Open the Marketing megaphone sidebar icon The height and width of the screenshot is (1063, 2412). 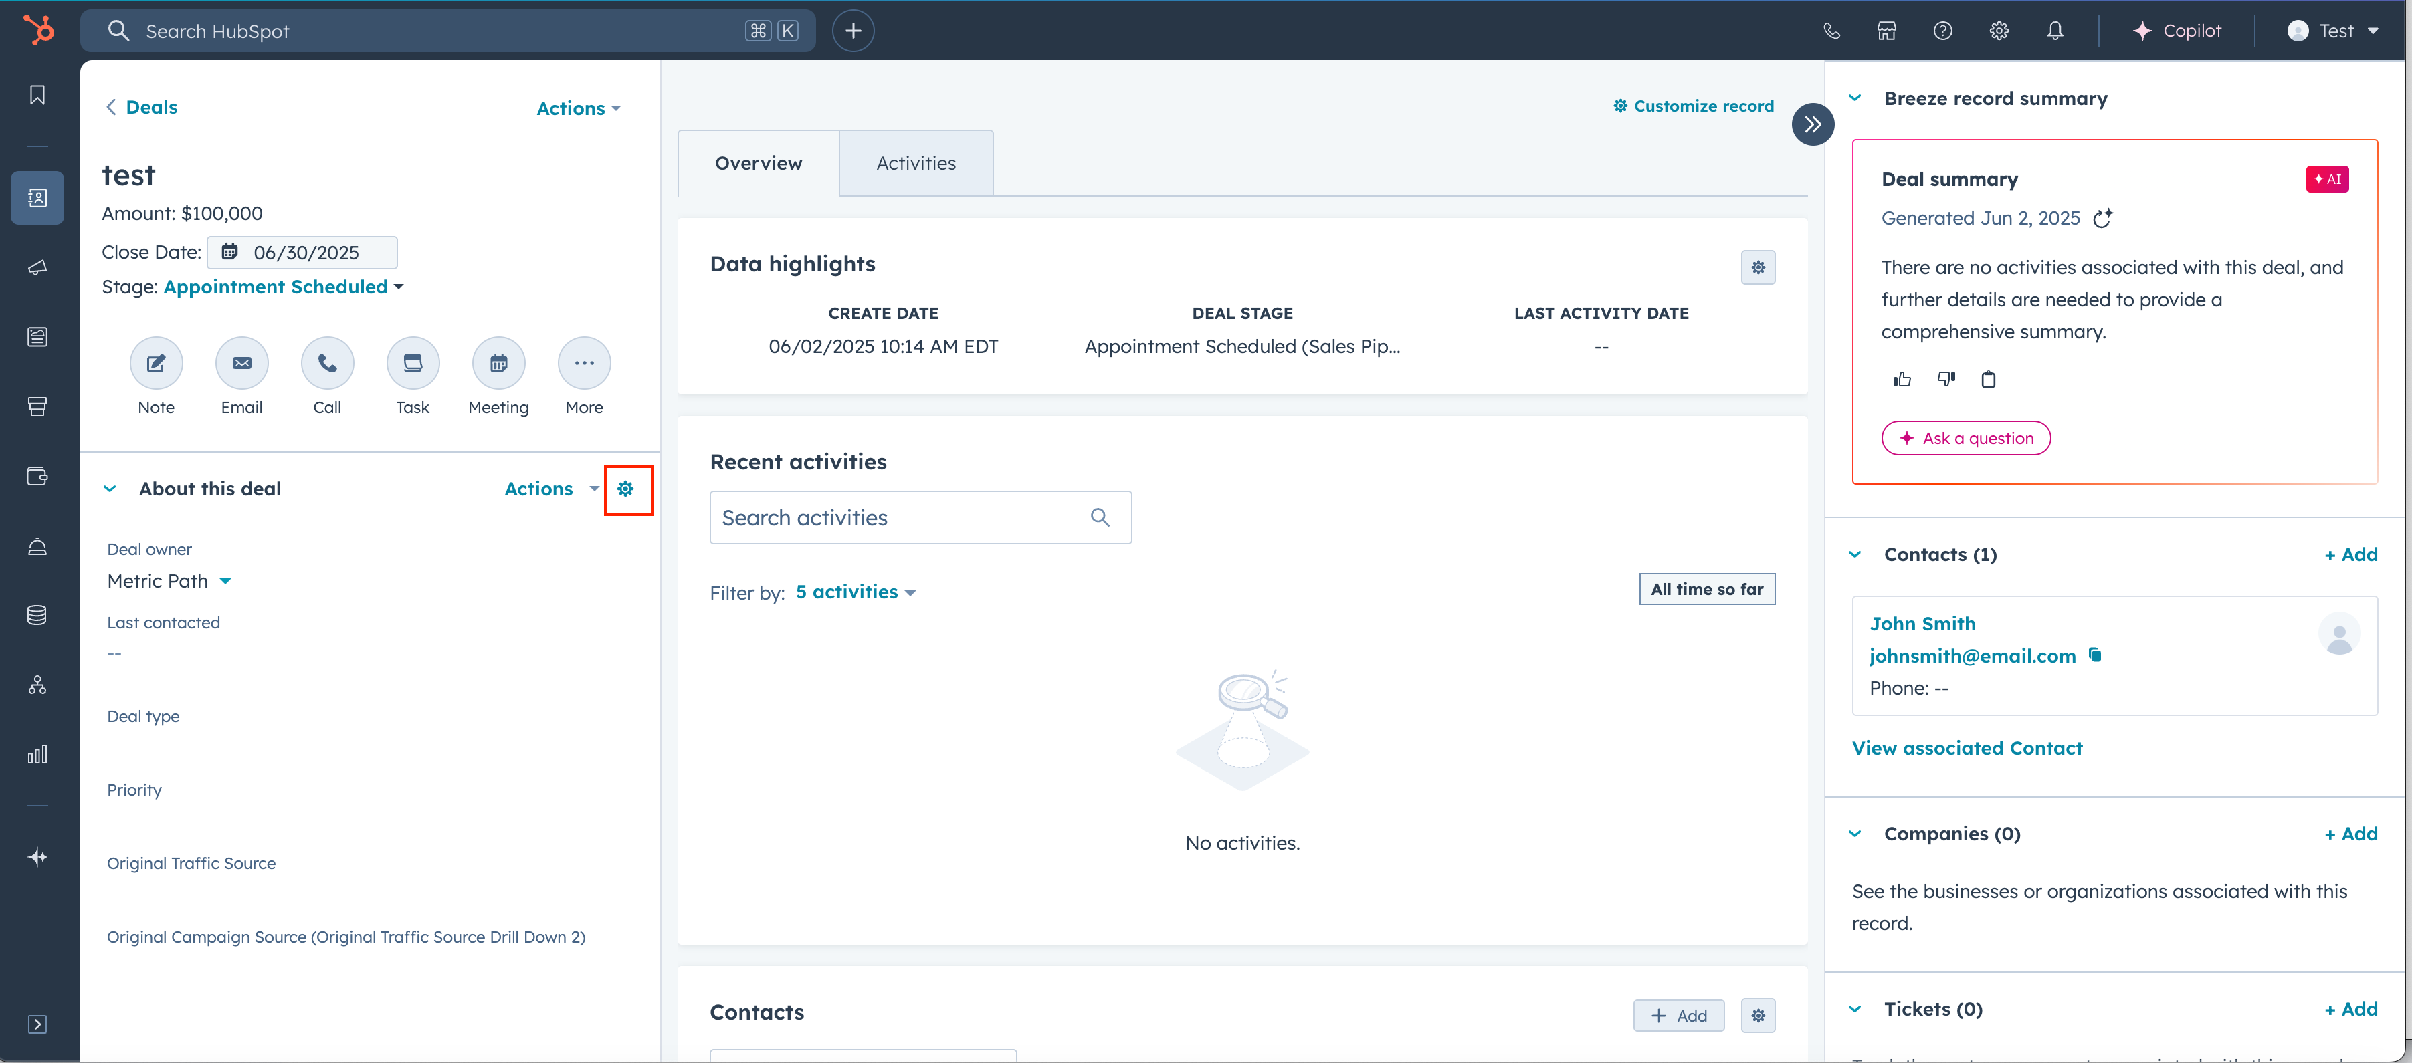37,267
